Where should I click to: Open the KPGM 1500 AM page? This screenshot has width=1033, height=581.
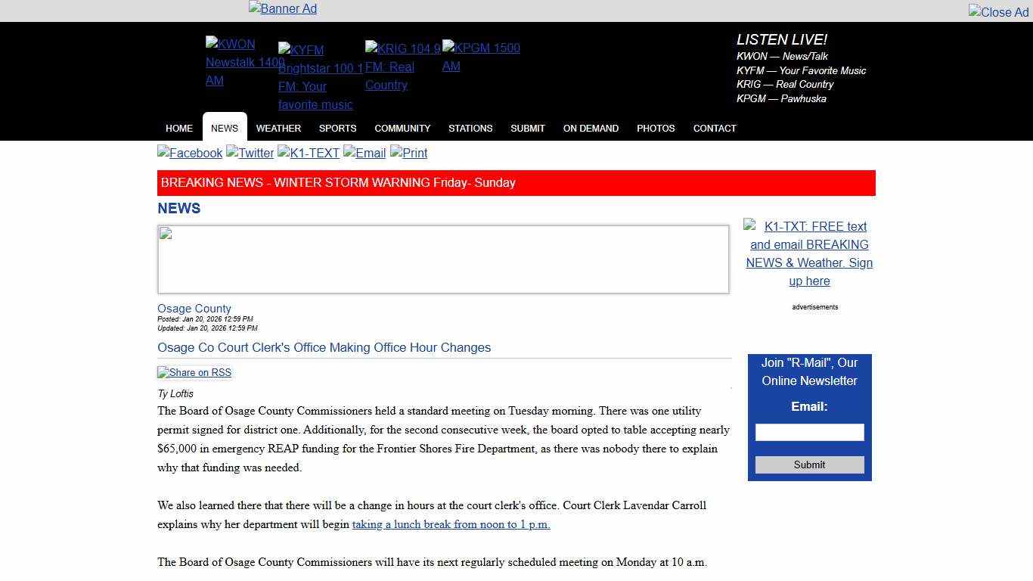coord(481,57)
